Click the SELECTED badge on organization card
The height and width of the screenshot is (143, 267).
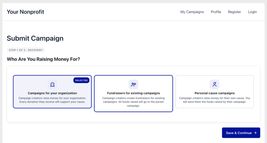point(81,80)
